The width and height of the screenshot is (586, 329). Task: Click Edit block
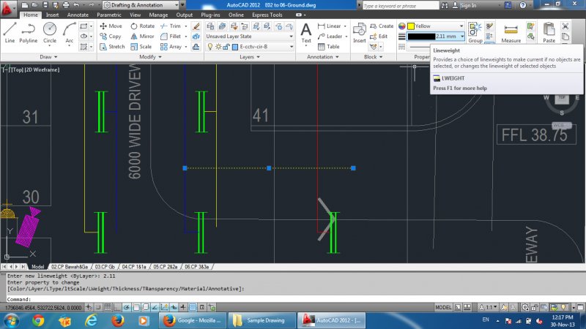point(379,36)
